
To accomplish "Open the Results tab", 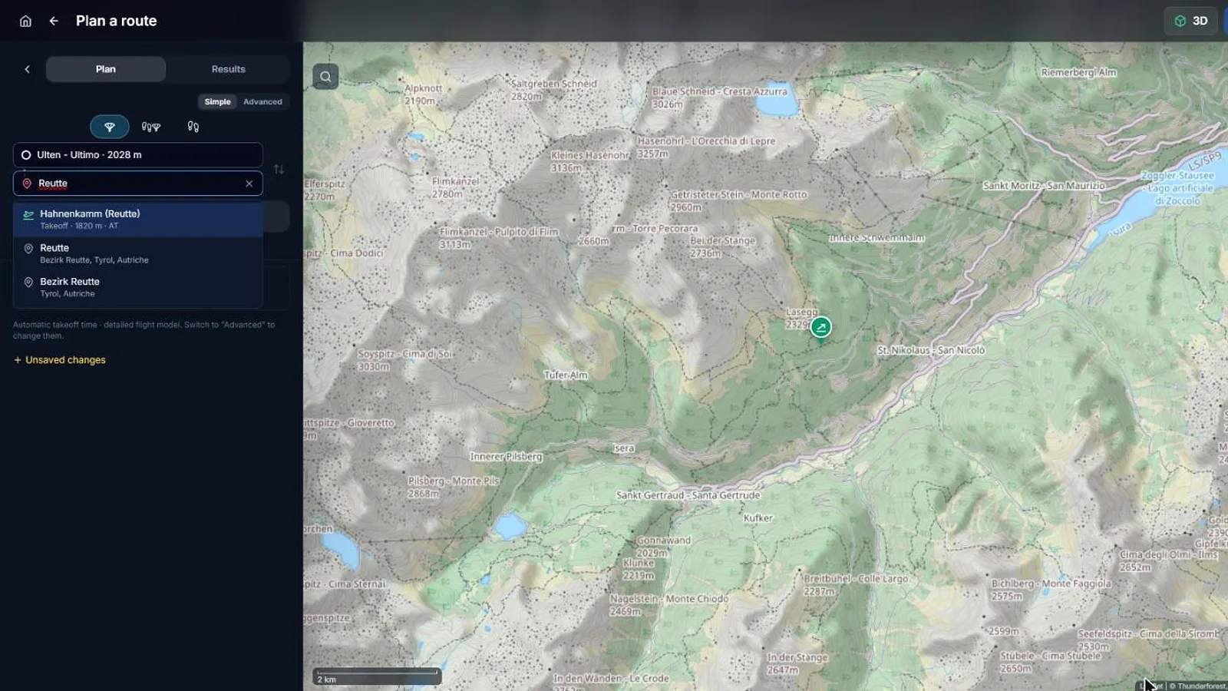I will 229,69.
